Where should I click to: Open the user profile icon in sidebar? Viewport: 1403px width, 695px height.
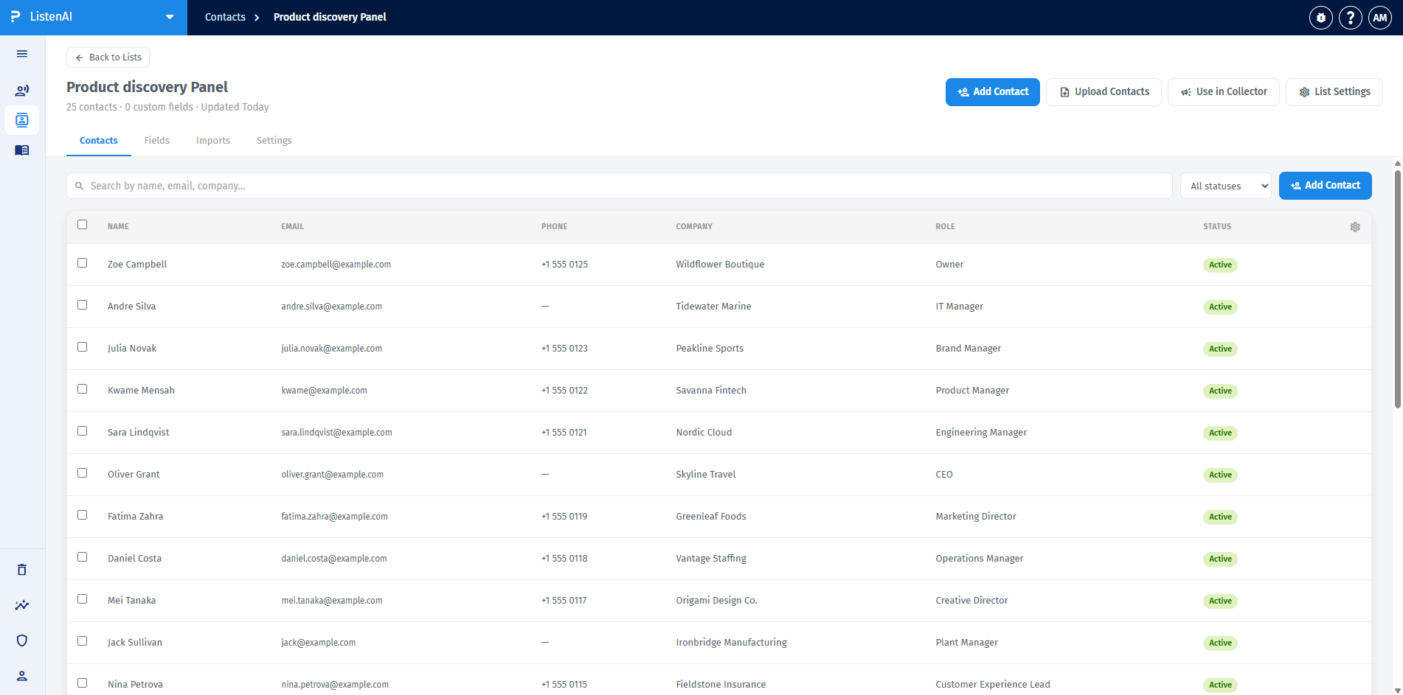click(22, 676)
